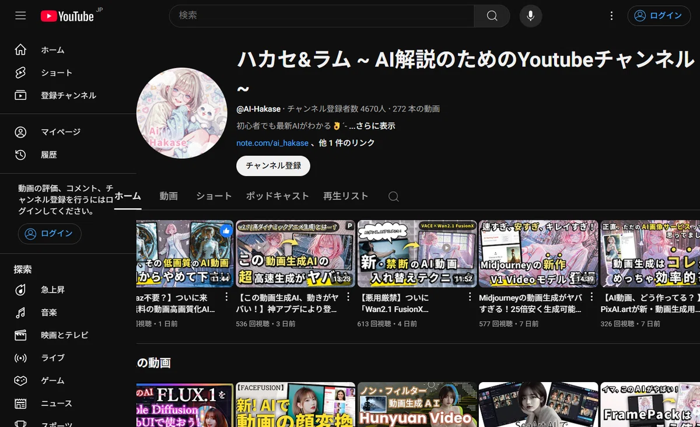Click the ログイン button in sidebar
The width and height of the screenshot is (700, 427).
tap(50, 234)
